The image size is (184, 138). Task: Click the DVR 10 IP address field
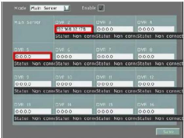[74, 84]
